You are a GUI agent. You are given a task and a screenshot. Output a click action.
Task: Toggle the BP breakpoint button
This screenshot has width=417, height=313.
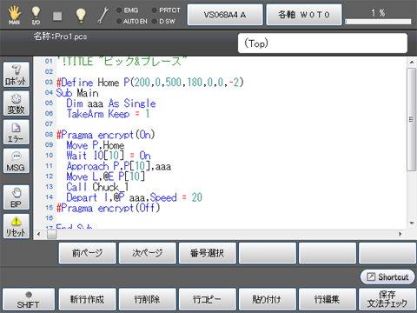point(17,197)
